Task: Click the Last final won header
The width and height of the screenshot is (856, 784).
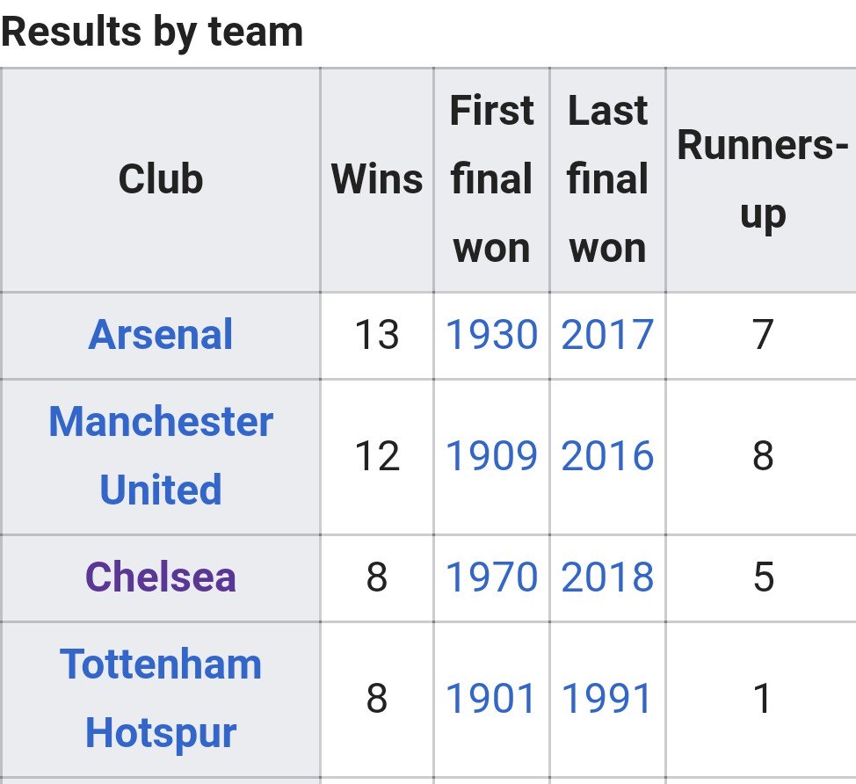Action: (x=607, y=179)
